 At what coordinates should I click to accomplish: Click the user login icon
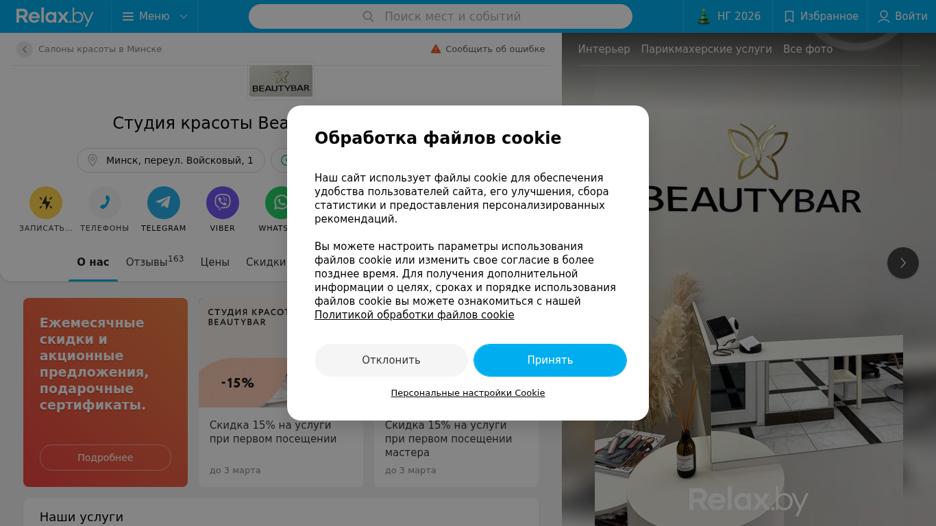(x=884, y=16)
